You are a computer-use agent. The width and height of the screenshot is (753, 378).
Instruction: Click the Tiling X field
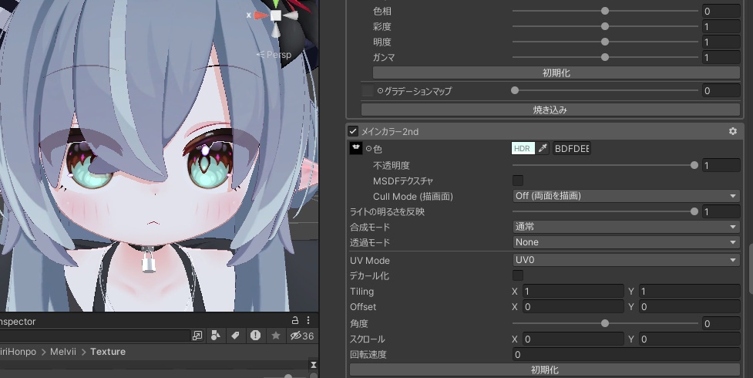573,291
